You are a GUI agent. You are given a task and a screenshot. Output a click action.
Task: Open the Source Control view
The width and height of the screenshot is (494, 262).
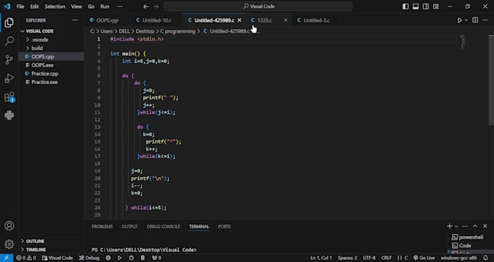pos(9,60)
